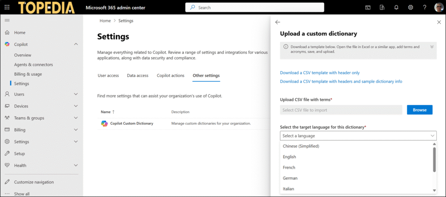The height and width of the screenshot is (197, 446).
Task: Switch to the User access tab
Action: 108,76
